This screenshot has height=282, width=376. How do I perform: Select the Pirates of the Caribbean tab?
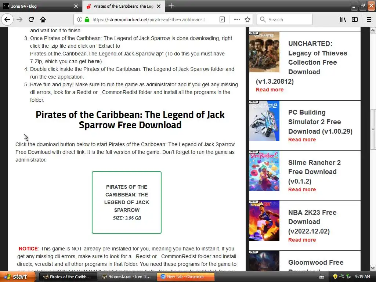click(x=124, y=6)
